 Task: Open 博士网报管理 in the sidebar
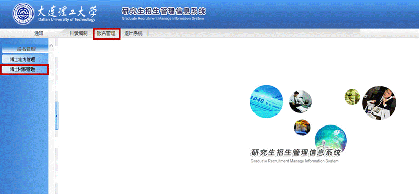(24, 70)
